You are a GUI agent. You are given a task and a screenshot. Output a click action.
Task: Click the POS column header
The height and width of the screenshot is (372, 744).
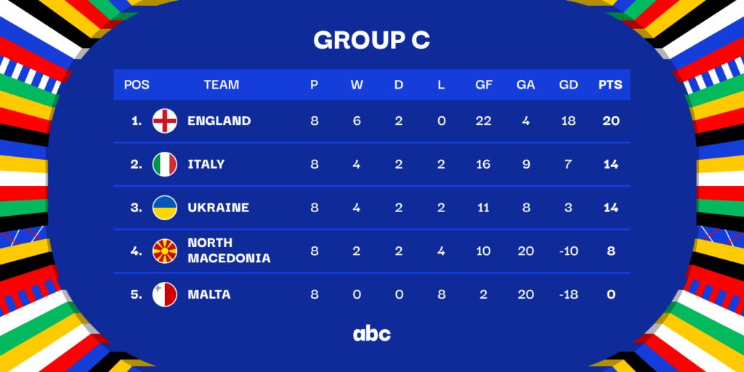(x=137, y=85)
